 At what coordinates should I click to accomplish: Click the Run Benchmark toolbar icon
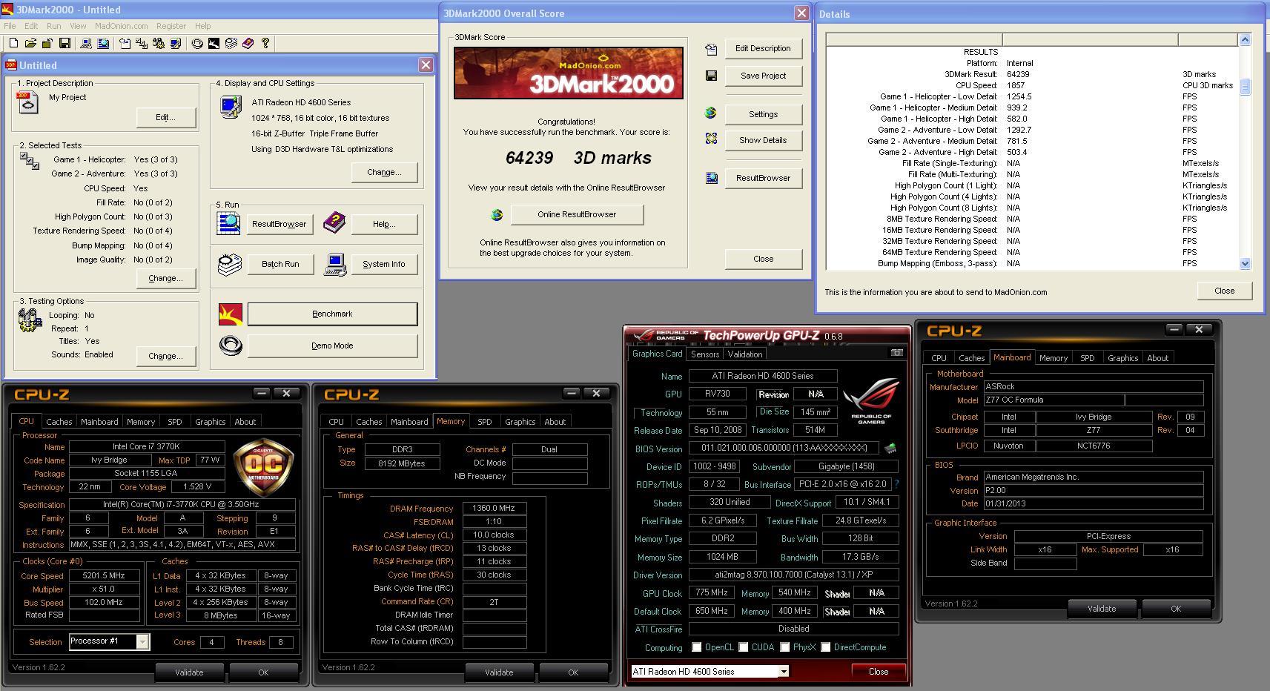click(x=214, y=44)
